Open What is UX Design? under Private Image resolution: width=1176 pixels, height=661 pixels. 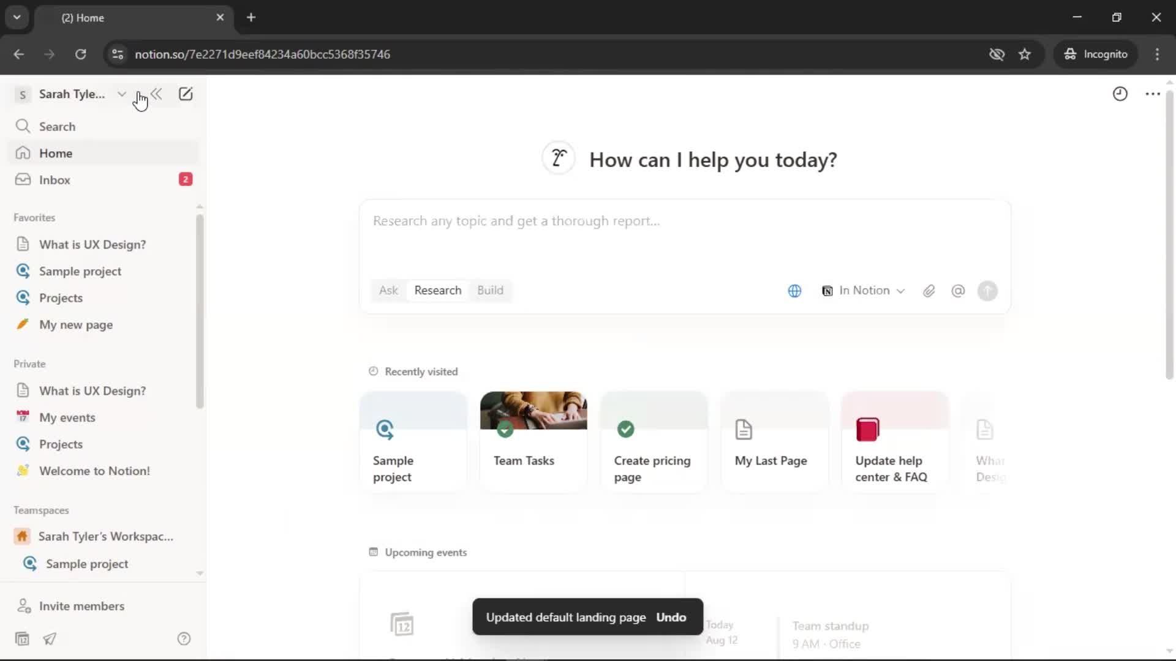[103, 390]
